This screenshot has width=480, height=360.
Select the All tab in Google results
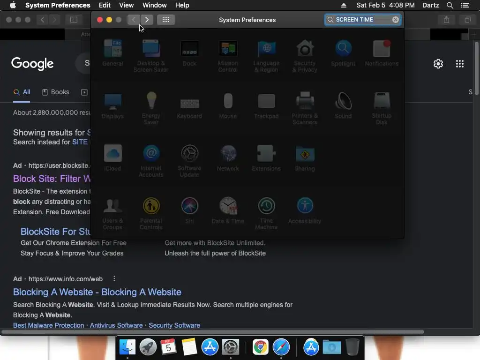(22, 92)
